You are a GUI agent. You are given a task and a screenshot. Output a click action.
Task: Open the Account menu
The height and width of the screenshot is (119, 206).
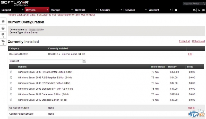(x=154, y=10)
